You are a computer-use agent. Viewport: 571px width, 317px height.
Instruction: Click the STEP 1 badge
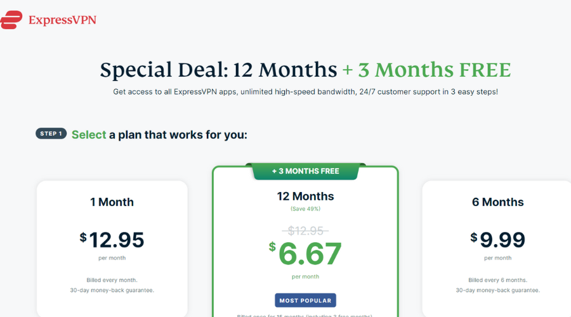[x=51, y=134]
